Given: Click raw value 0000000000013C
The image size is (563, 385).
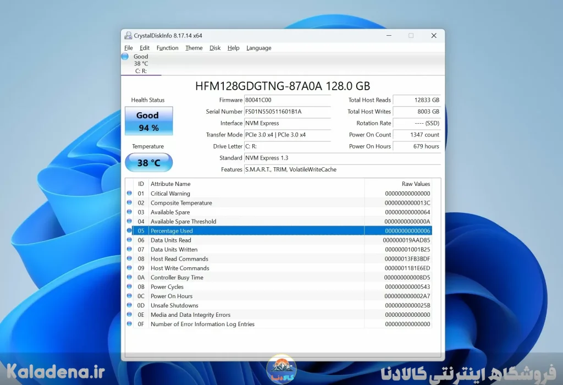Looking at the screenshot, I should (x=407, y=202).
